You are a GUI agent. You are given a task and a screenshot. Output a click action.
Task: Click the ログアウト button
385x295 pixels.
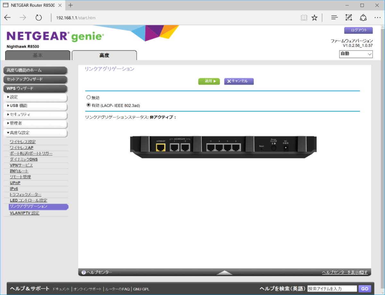point(358,30)
